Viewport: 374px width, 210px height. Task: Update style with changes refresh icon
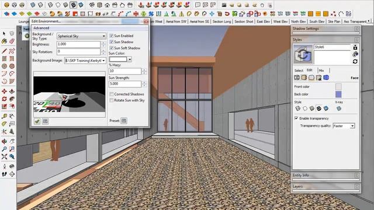[x=355, y=61]
